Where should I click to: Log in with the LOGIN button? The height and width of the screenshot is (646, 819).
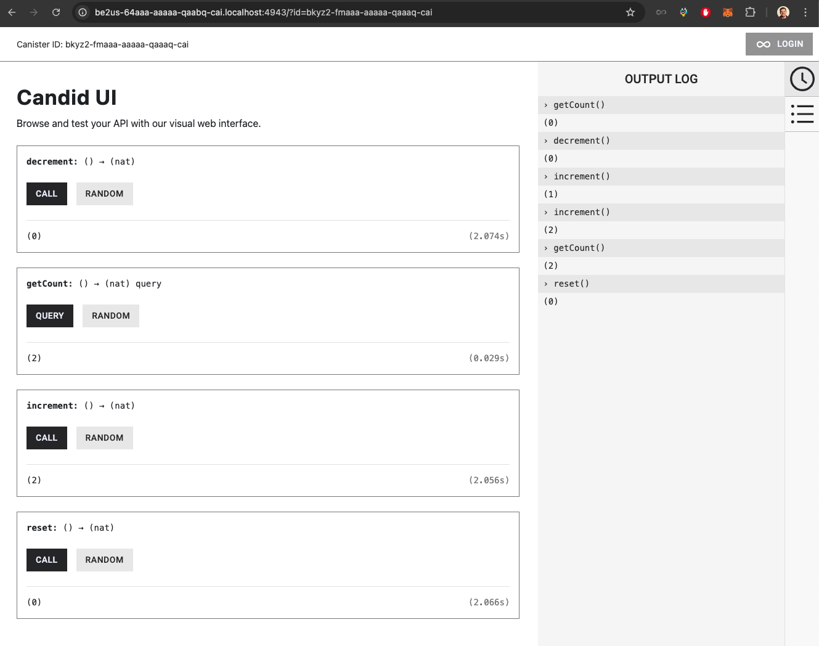[x=779, y=44]
